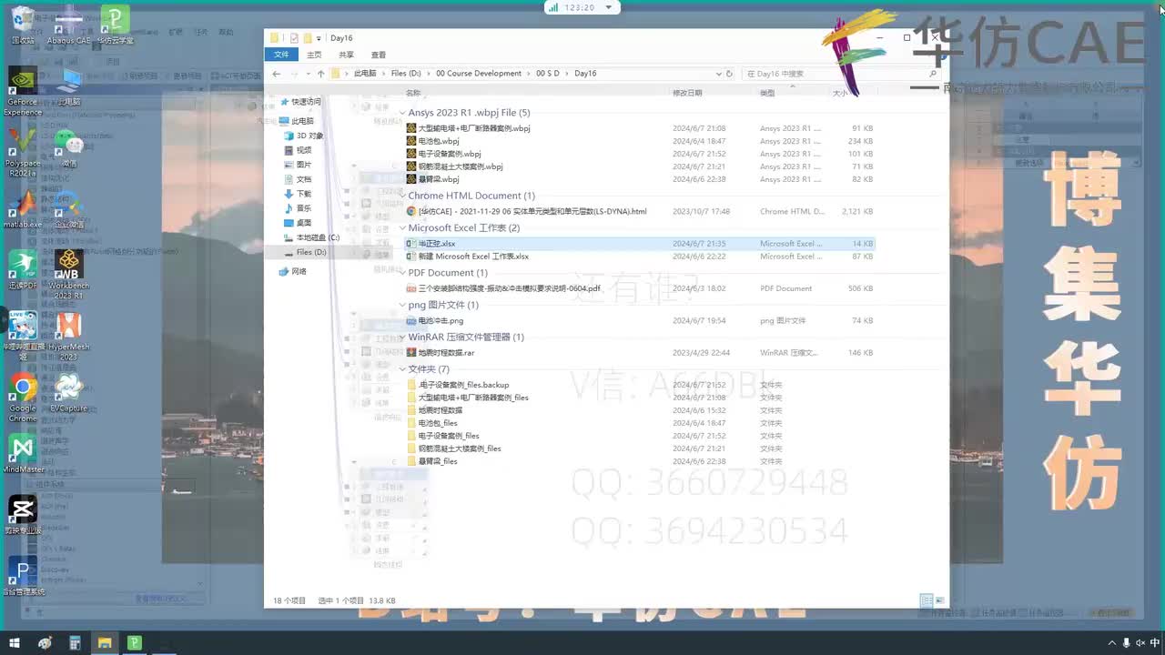The width and height of the screenshot is (1165, 655).
Task: Switch to the 查看 ribbon tab
Action: pos(379,55)
